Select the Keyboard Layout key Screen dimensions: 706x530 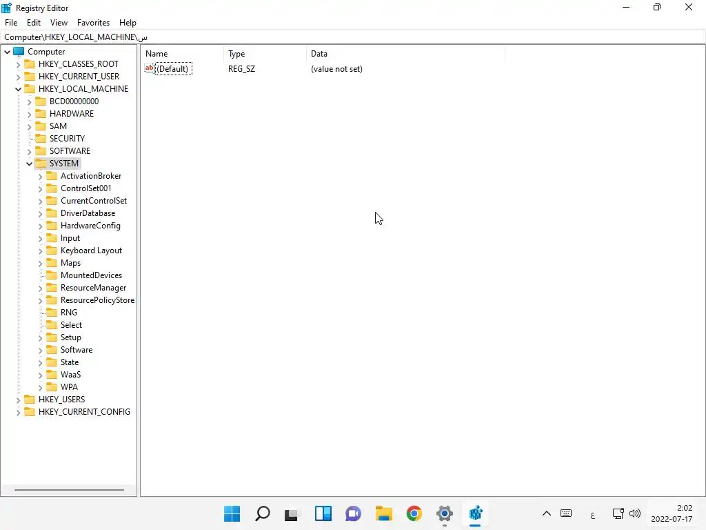92,250
